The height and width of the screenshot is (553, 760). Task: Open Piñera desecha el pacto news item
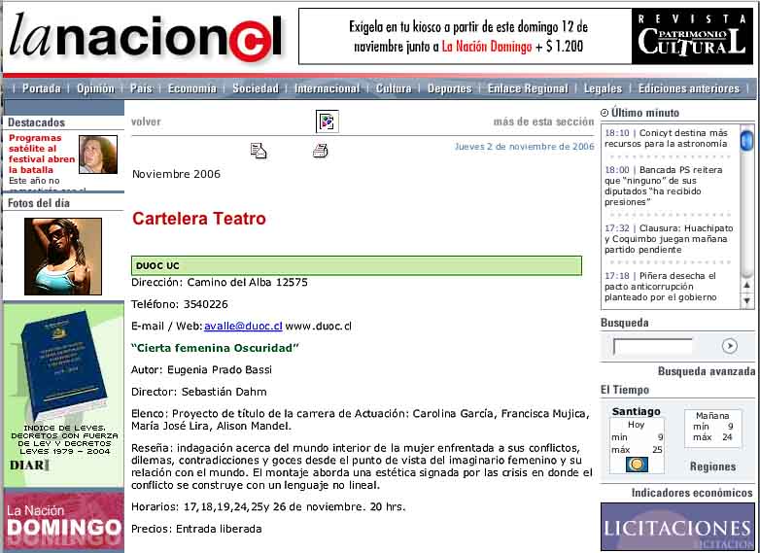coord(661,287)
